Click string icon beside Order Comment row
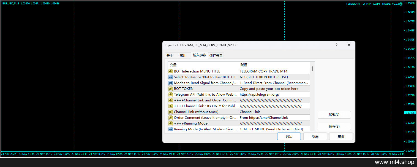The image size is (417, 167). pyautogui.click(x=170, y=118)
